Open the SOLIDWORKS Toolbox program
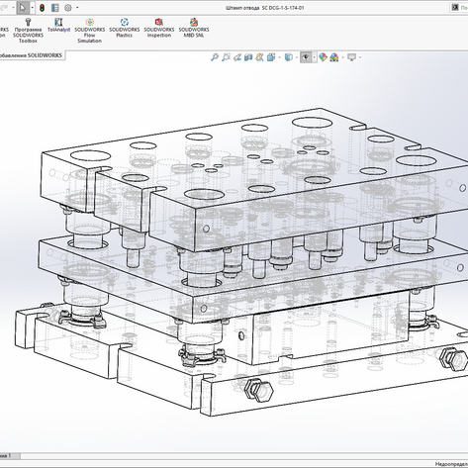The image size is (468, 468). point(28,31)
